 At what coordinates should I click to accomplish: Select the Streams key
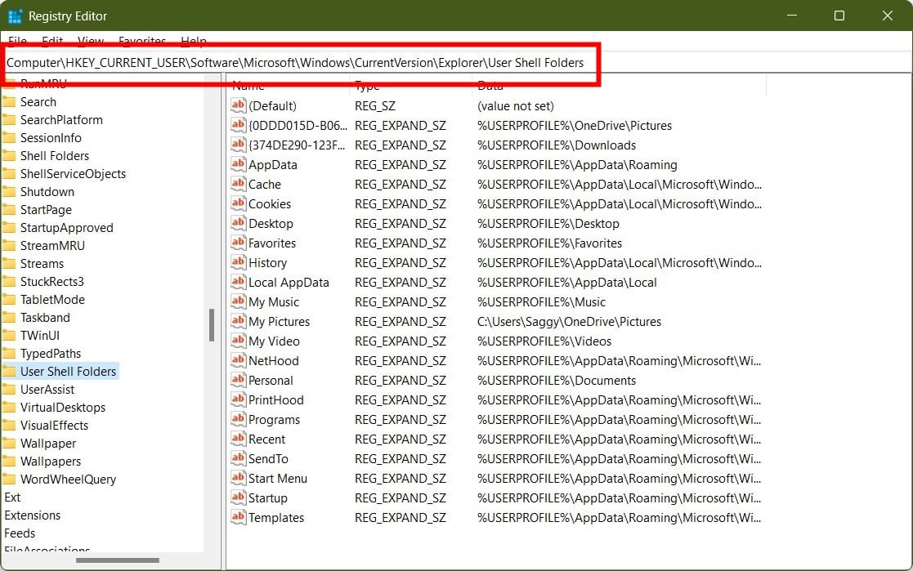(x=42, y=264)
